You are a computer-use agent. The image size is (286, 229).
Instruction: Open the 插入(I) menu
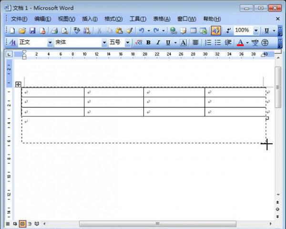point(90,19)
